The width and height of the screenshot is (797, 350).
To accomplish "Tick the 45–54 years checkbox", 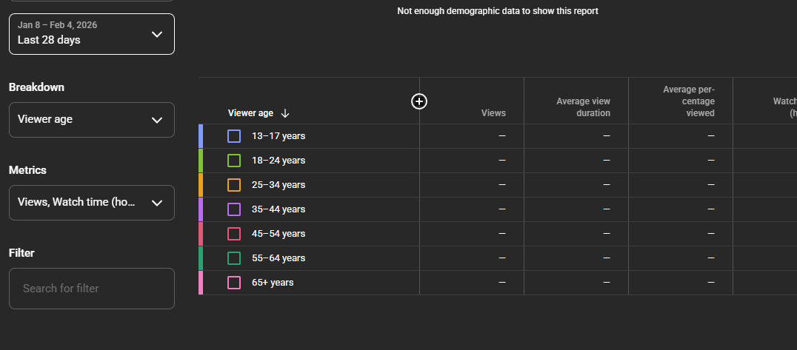I will 234,234.
